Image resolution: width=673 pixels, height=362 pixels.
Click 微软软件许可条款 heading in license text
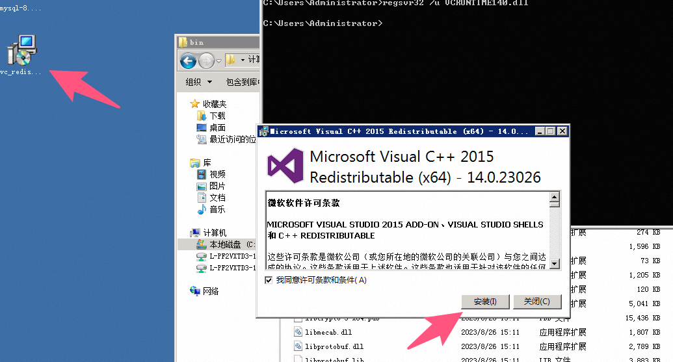[304, 203]
